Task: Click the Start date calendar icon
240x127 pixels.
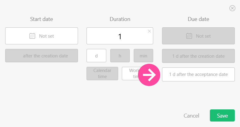Action: [32, 36]
